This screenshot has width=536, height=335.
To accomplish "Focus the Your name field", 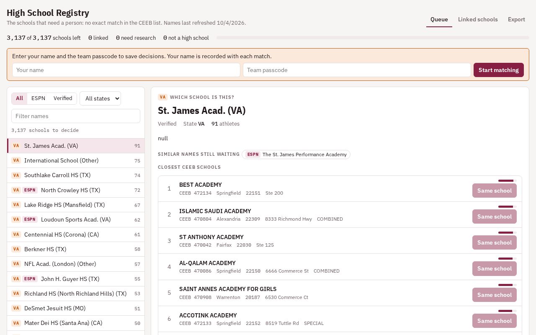I will 126,70.
